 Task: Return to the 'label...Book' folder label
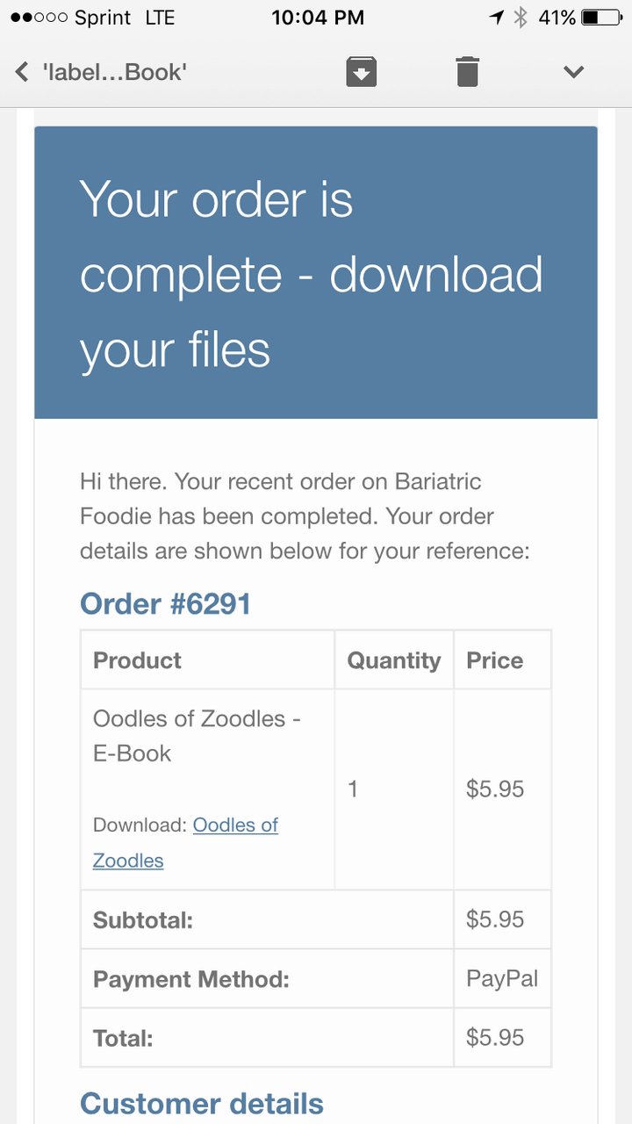coord(114,71)
